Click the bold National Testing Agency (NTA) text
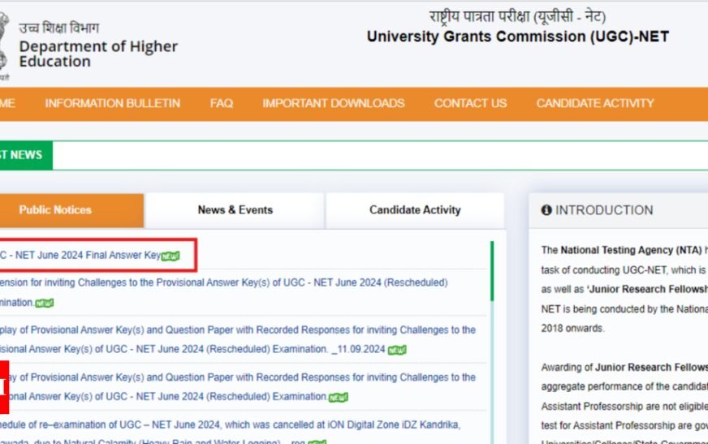Image resolution: width=708 pixels, height=444 pixels. [x=631, y=250]
